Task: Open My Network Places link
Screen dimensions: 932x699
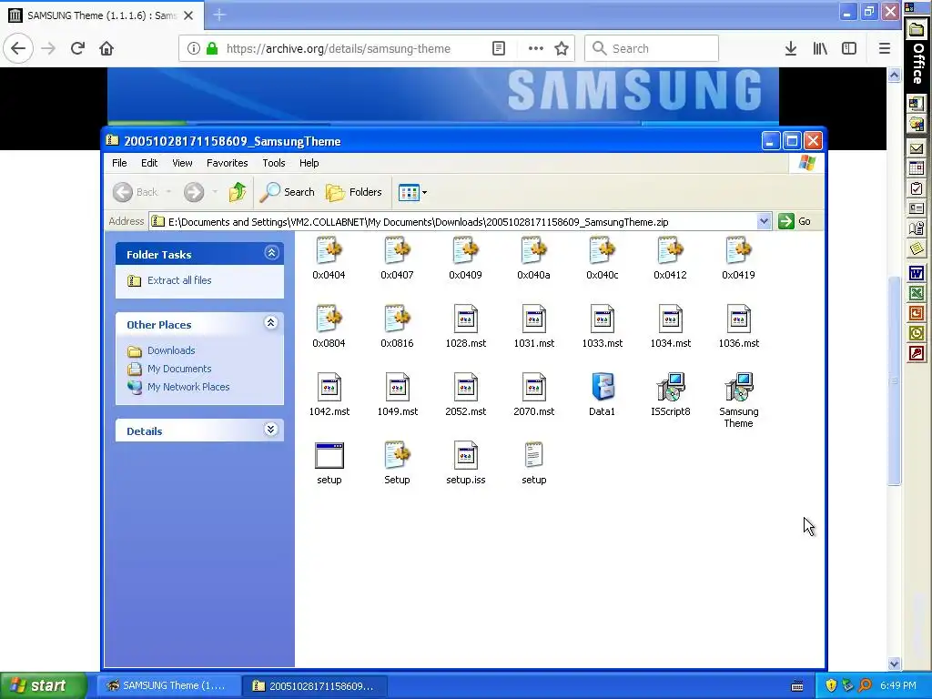Action: pyautogui.click(x=188, y=386)
